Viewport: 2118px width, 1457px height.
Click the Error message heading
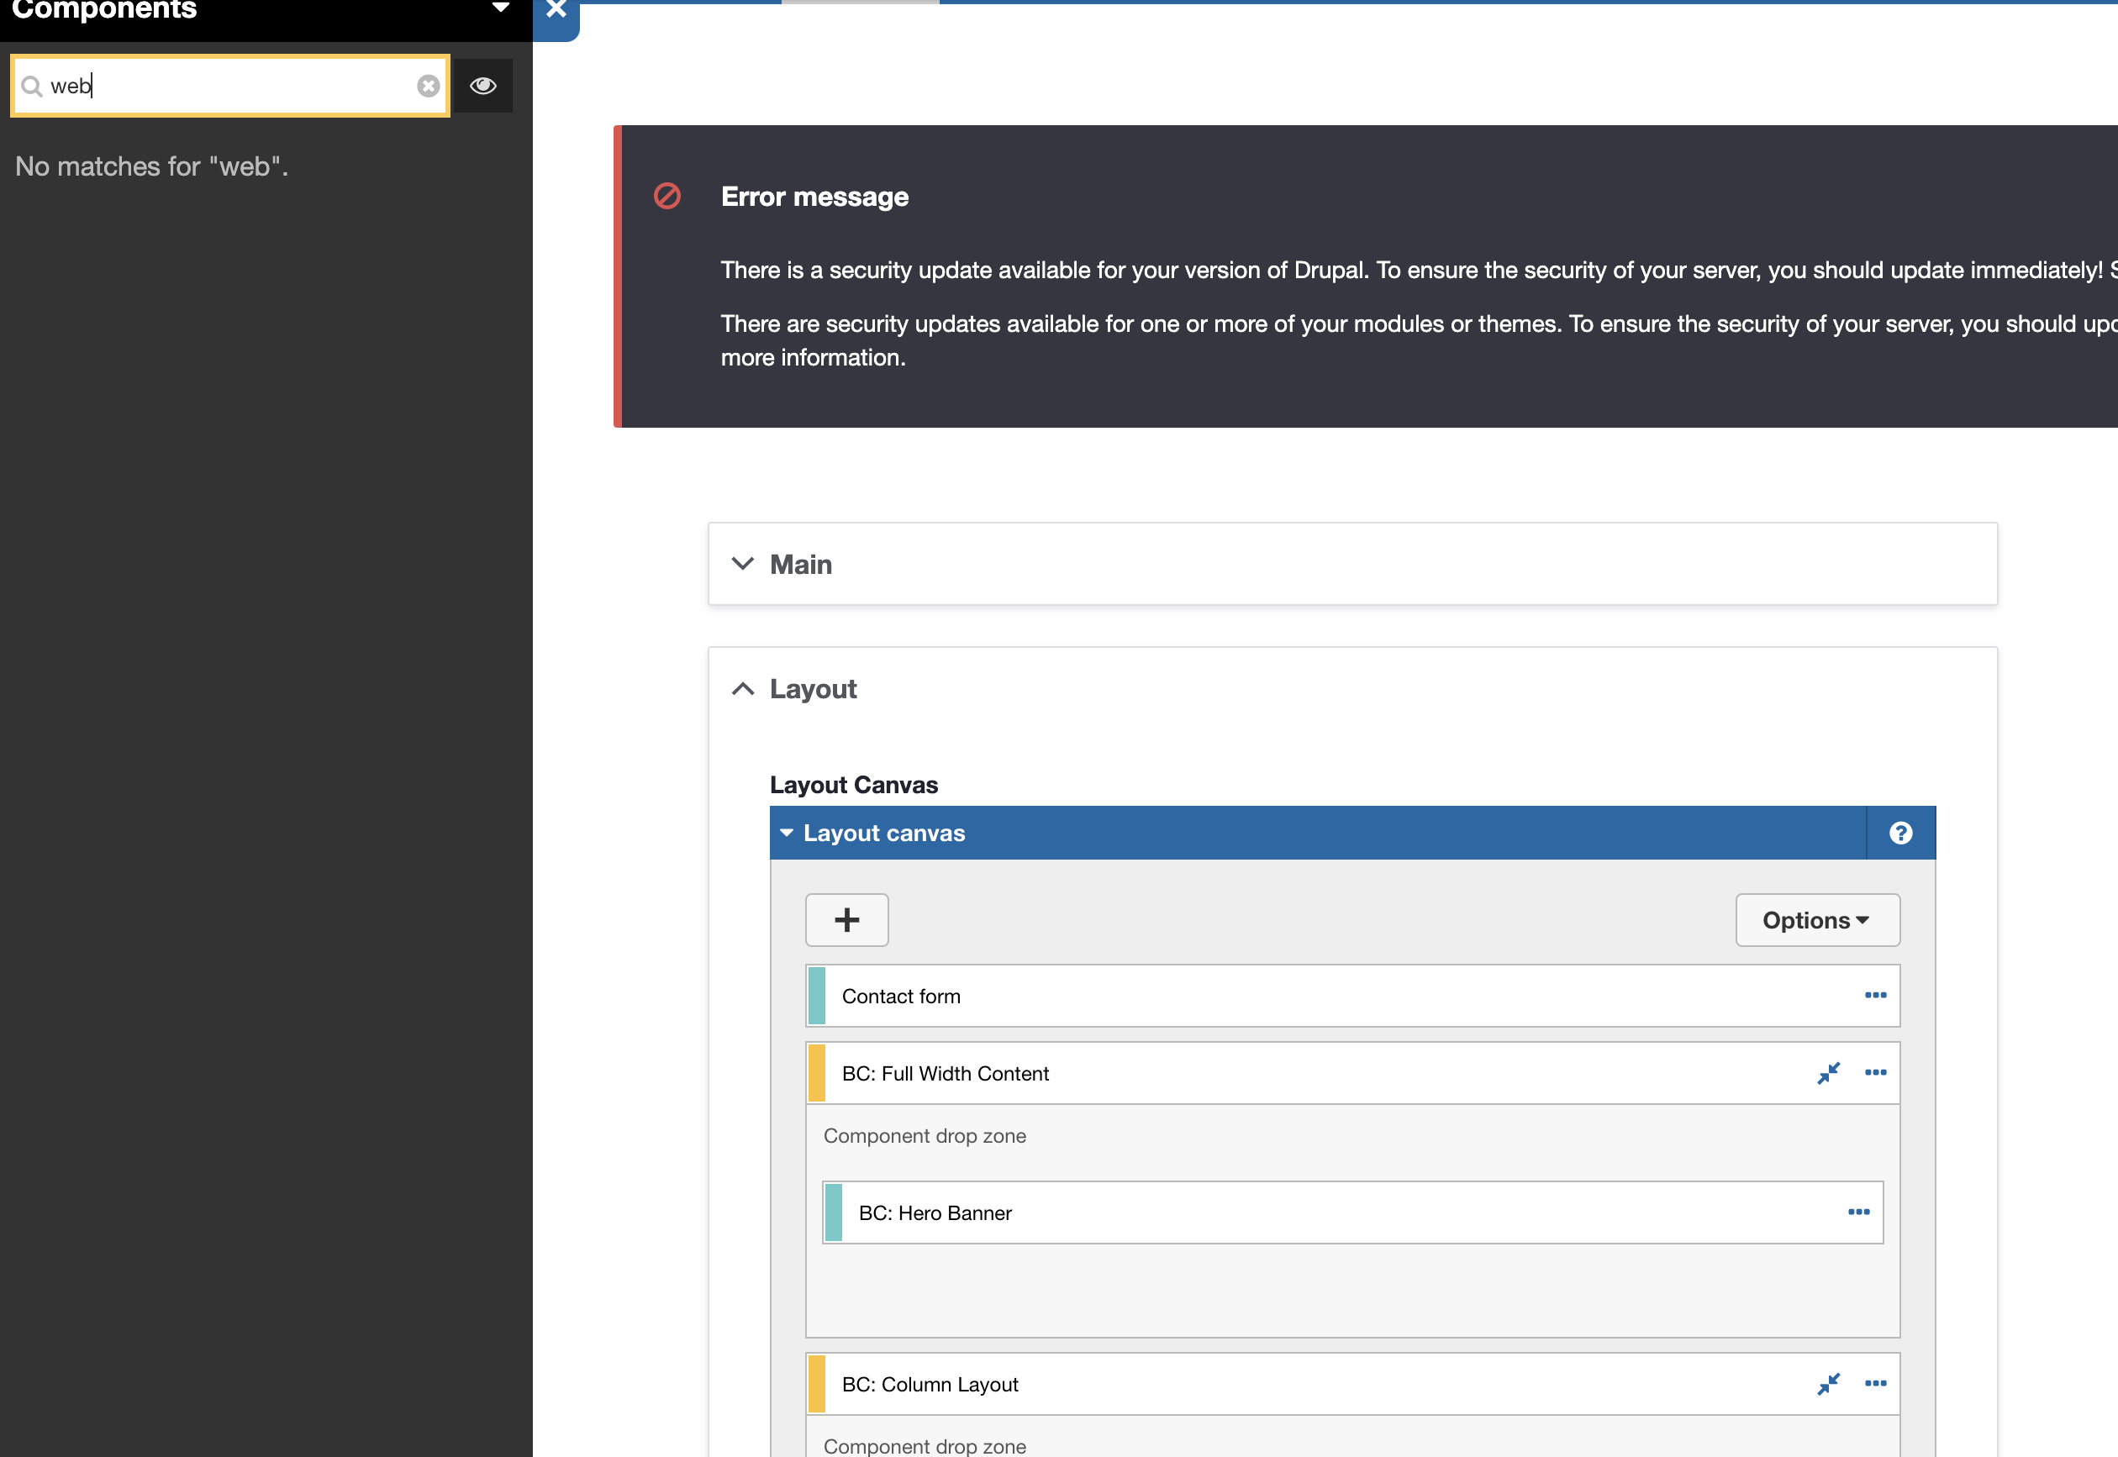coord(814,197)
